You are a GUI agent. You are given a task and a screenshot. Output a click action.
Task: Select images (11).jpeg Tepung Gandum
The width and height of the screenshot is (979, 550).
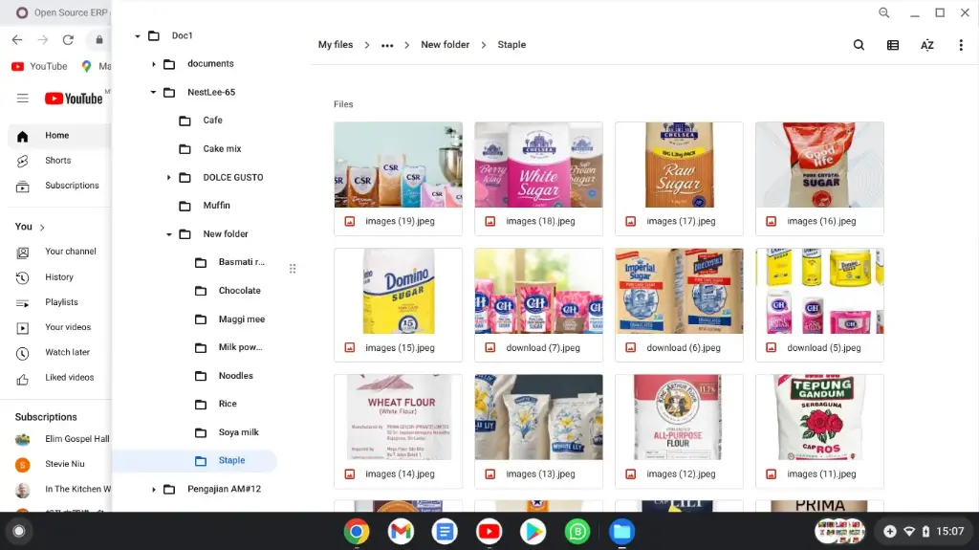[x=819, y=431]
